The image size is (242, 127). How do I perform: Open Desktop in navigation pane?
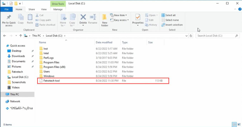point(17,51)
